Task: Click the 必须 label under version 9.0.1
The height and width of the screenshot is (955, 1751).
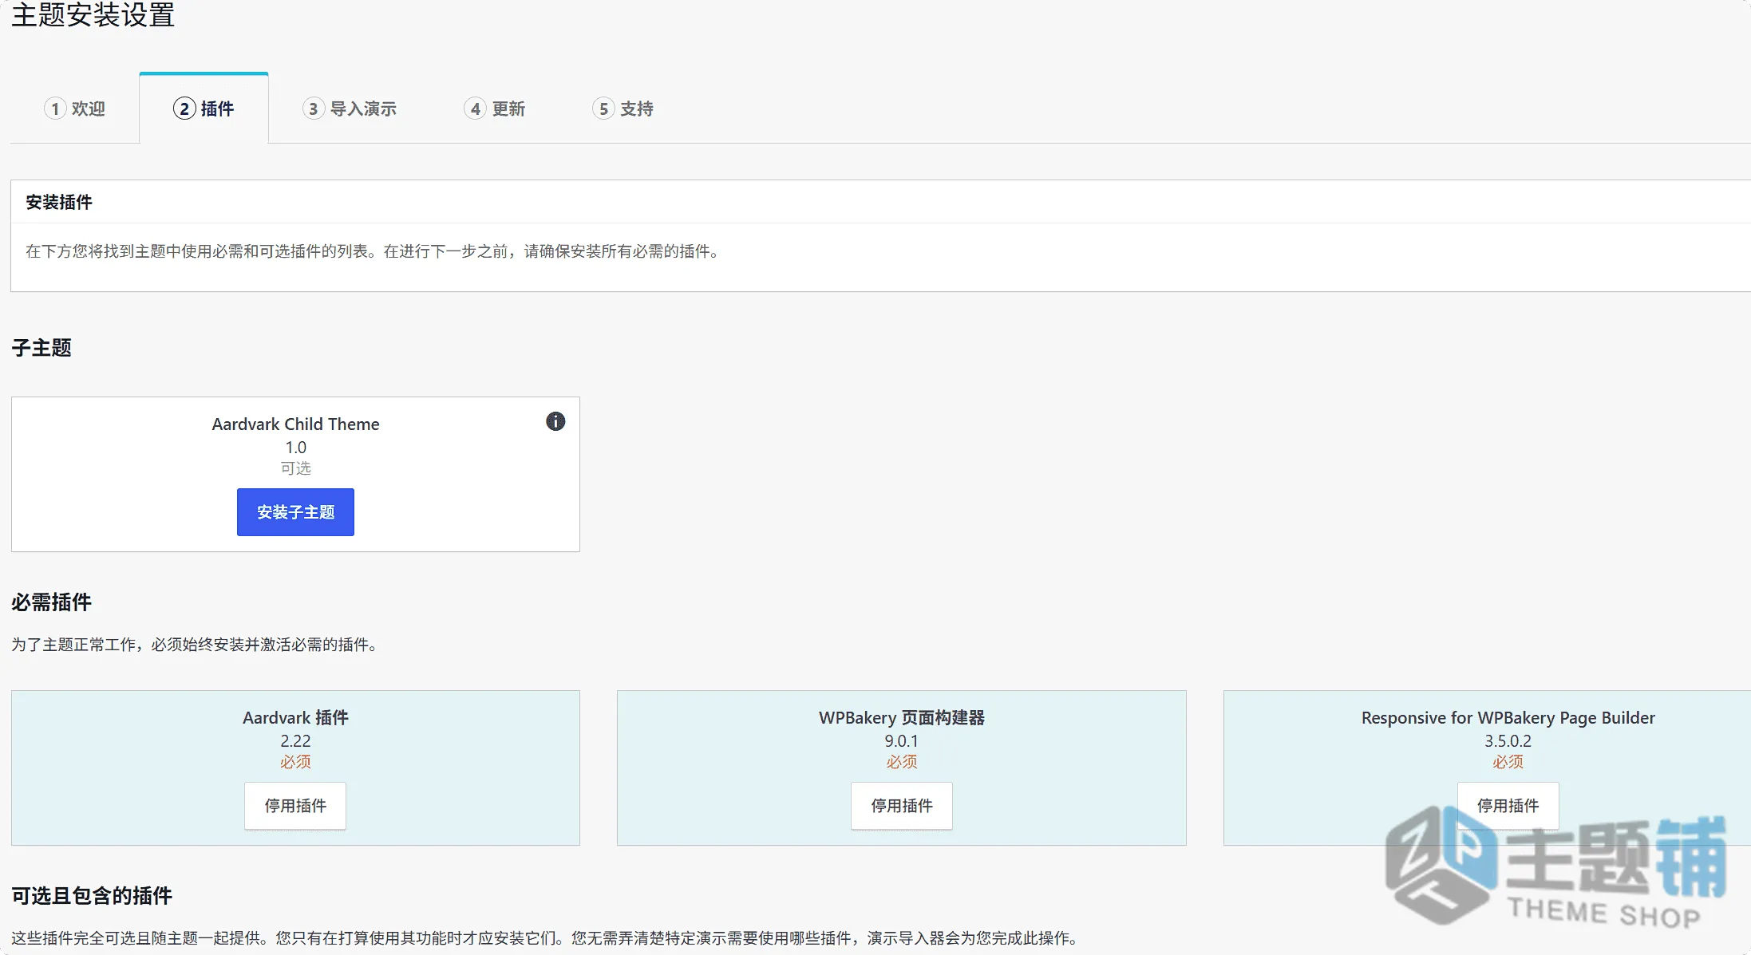Action: click(902, 762)
